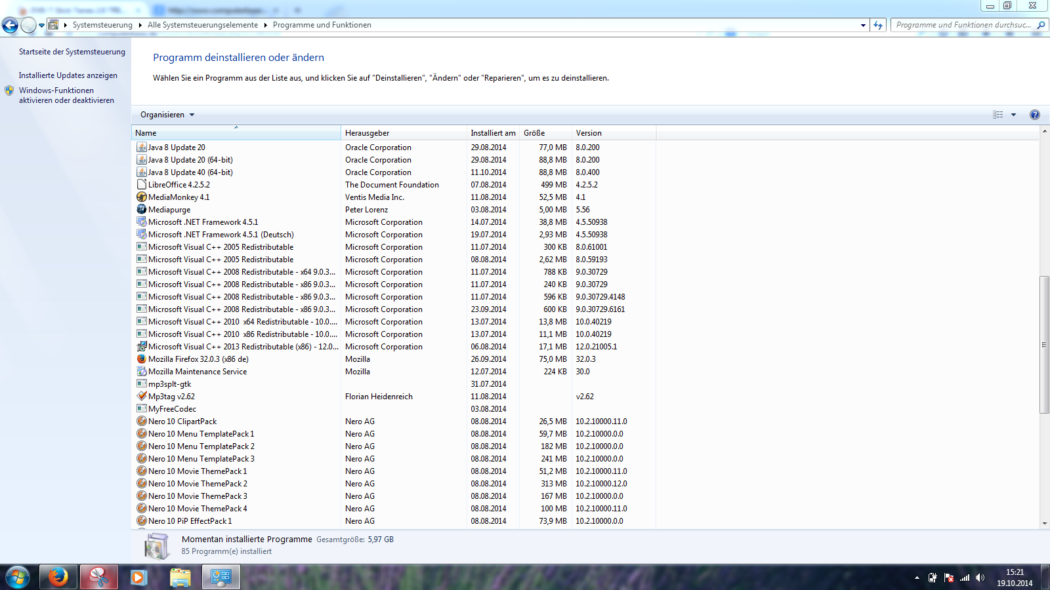This screenshot has height=590, width=1050.
Task: Select the Visual C++ 2013 Redistributable (x86) icon
Action: point(142,347)
